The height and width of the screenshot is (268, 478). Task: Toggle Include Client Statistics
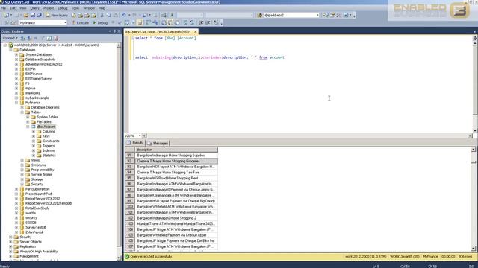coord(155,22)
